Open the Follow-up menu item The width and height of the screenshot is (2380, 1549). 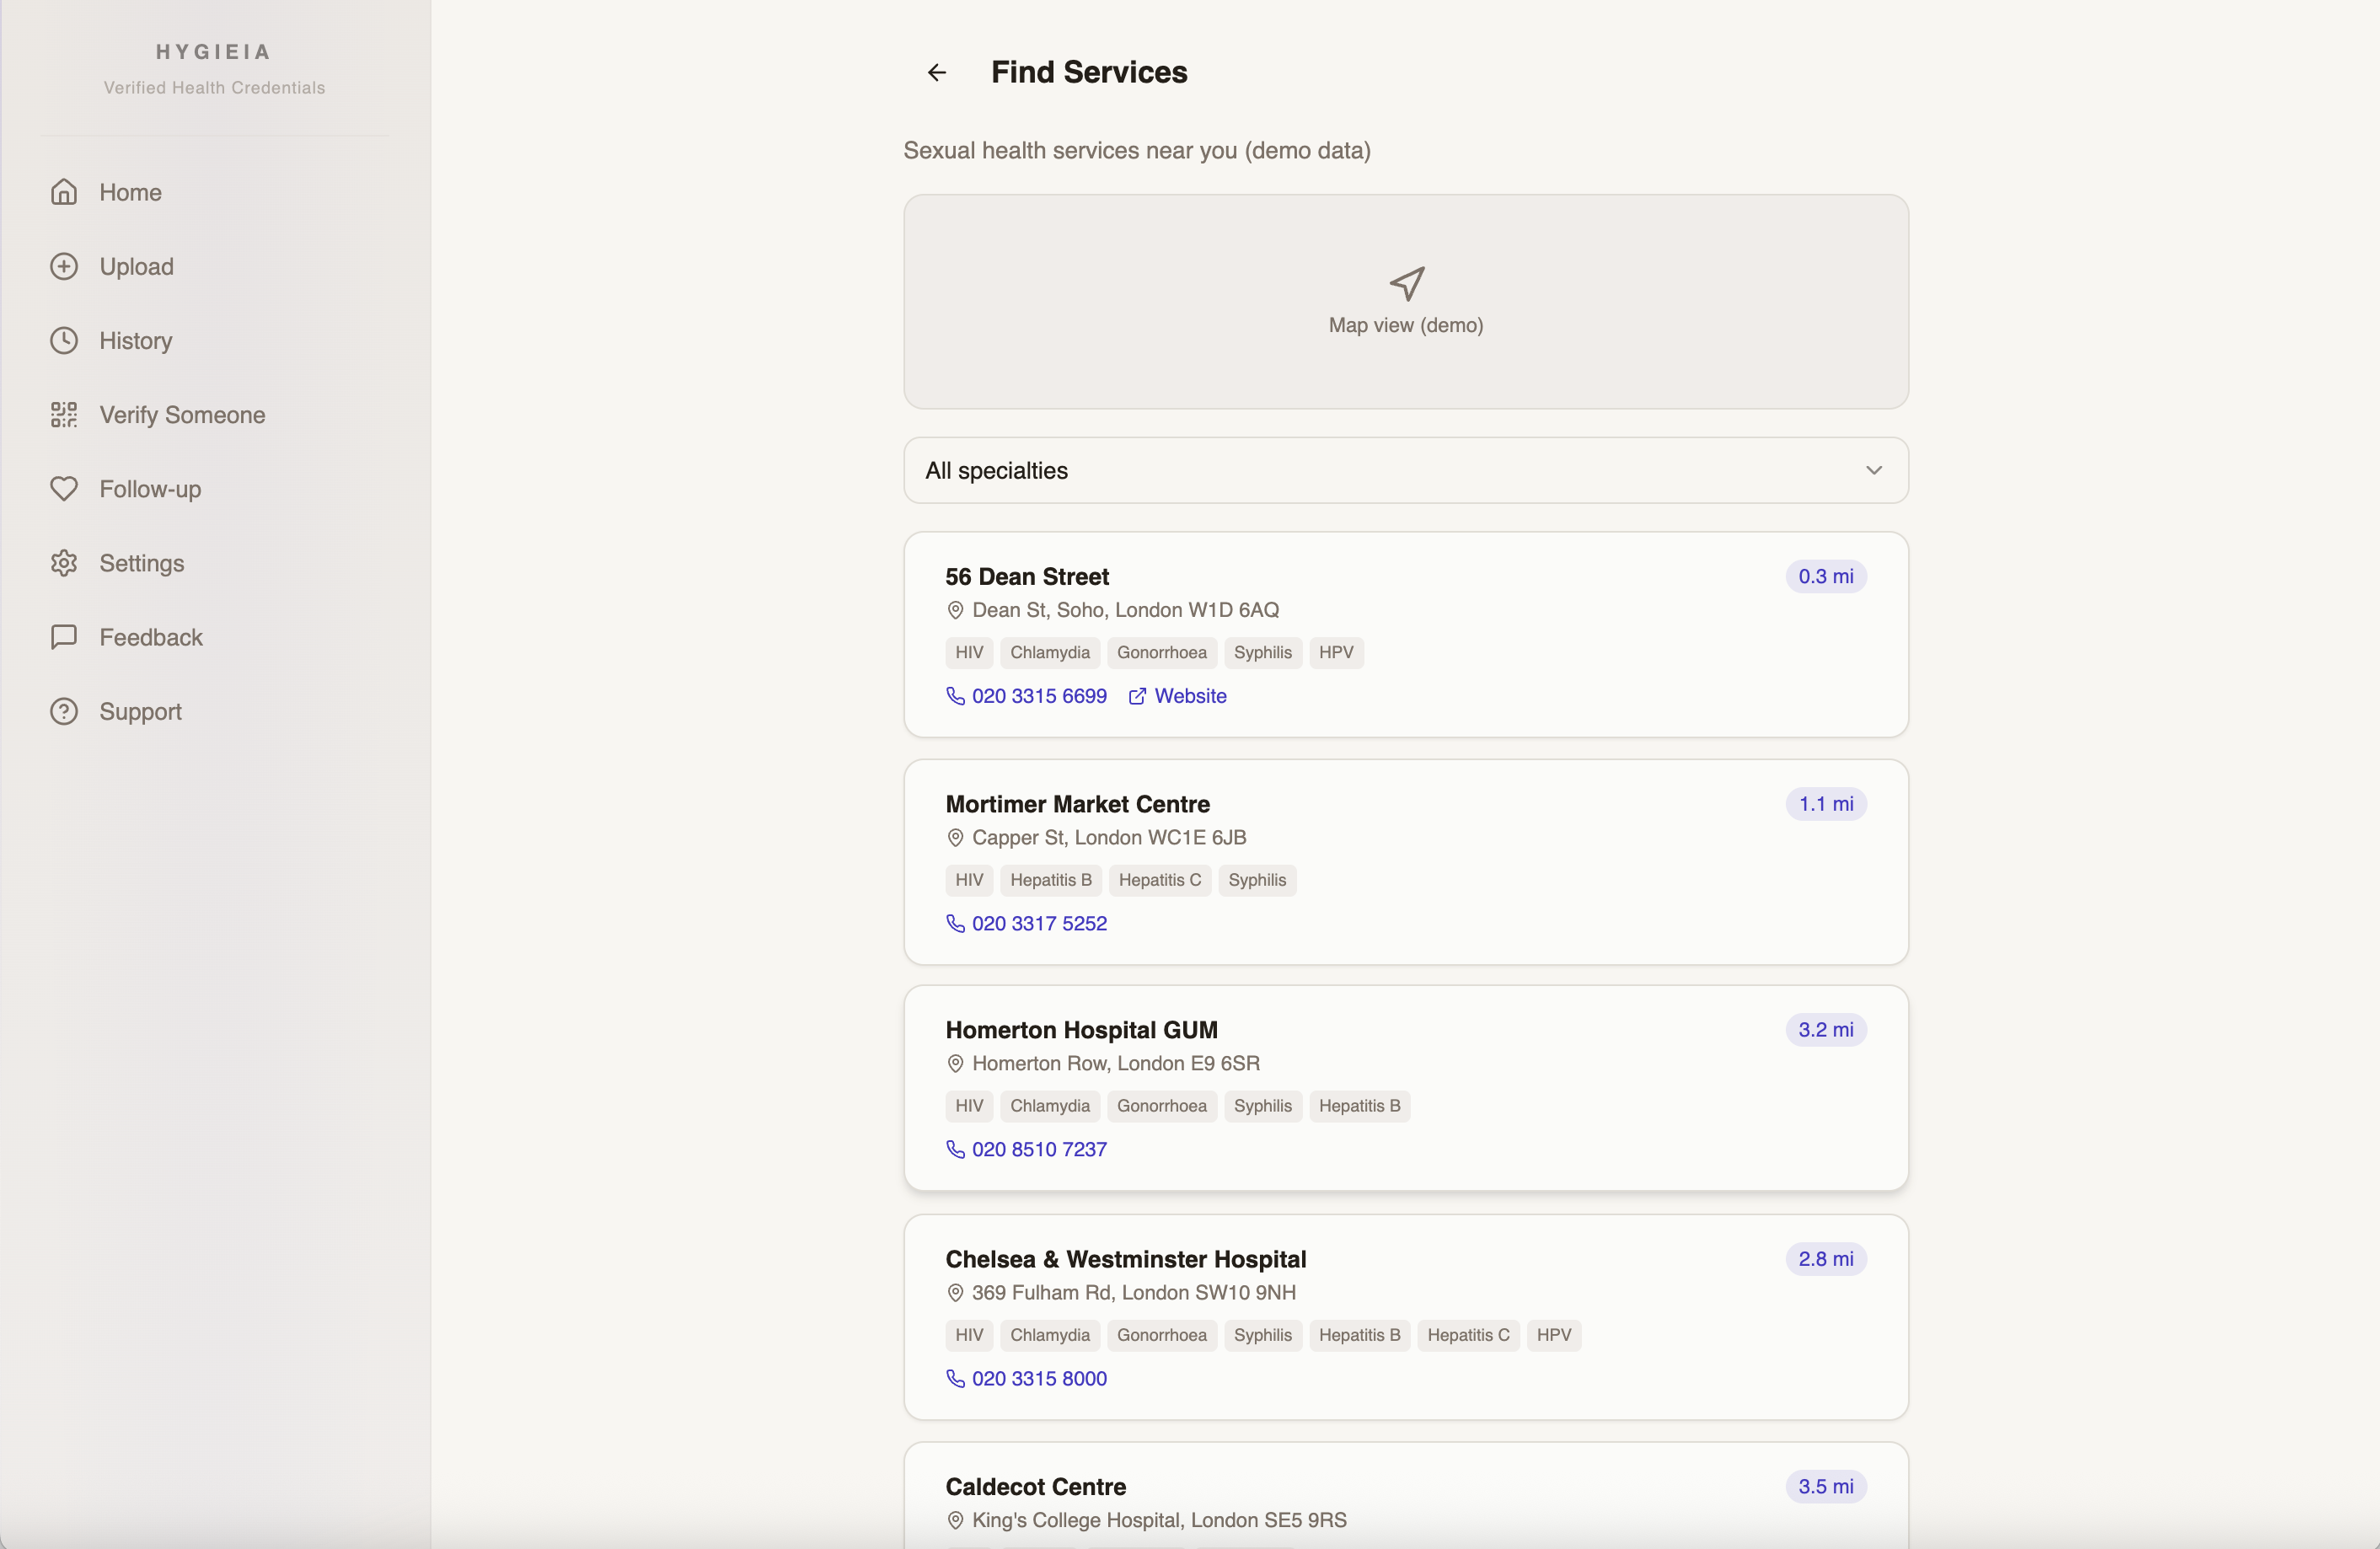click(150, 489)
